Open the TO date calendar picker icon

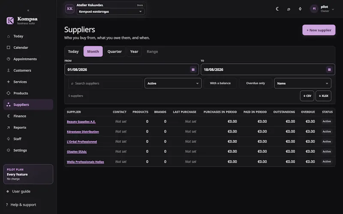(x=329, y=70)
